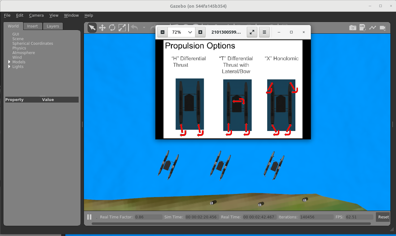Close the image viewer window
396x236 pixels.
tap(303, 32)
